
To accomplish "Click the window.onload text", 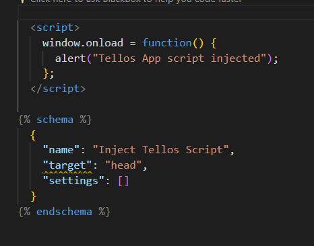I will pos(83,43).
